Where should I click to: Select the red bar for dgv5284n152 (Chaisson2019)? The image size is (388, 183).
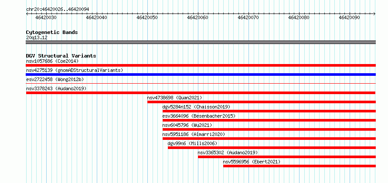tap(269, 111)
